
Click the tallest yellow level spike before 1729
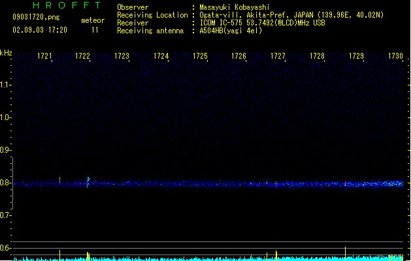point(345,253)
